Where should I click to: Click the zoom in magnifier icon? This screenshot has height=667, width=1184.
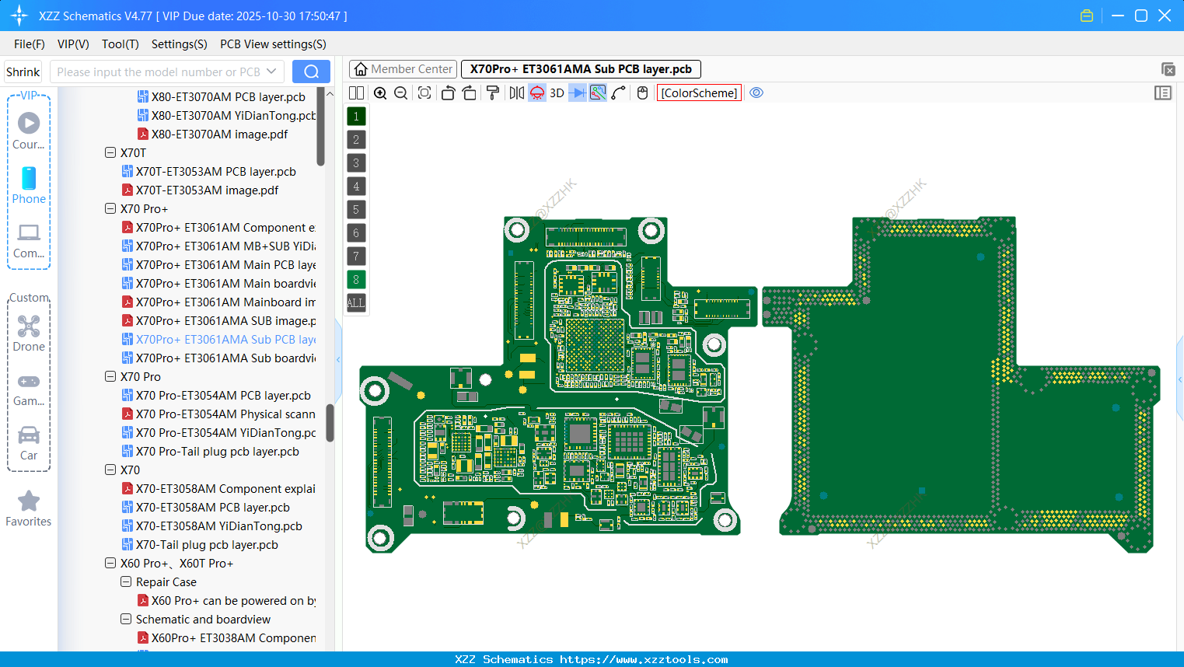coord(380,93)
